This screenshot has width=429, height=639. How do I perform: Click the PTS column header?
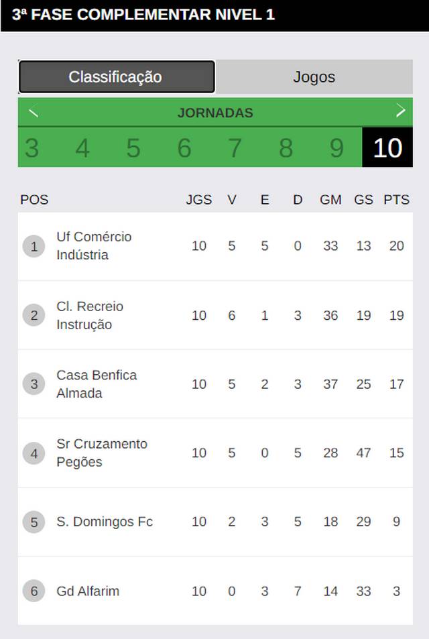click(x=396, y=200)
